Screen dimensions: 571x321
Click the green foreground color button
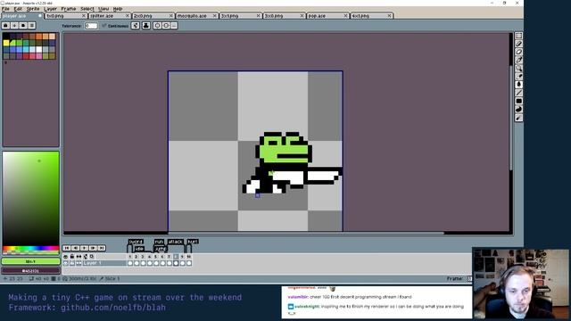30,261
